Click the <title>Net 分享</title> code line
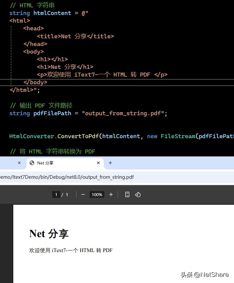 click(75, 36)
